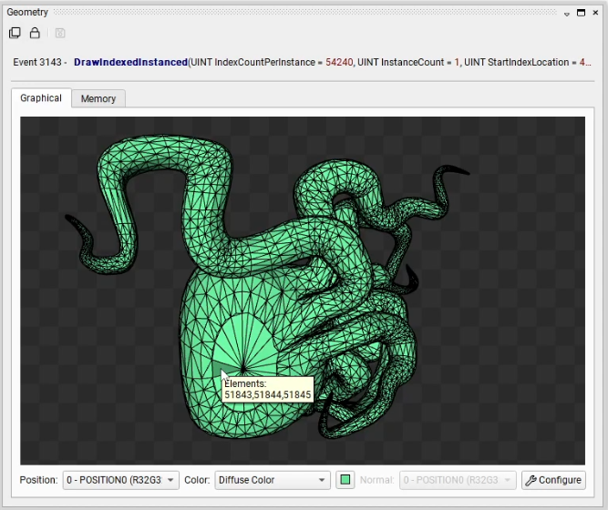Open the panel options menu arrow

click(566, 13)
